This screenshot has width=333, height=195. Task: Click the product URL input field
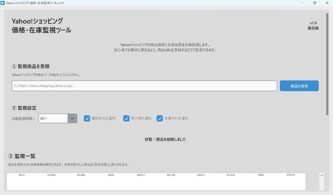coord(144,86)
